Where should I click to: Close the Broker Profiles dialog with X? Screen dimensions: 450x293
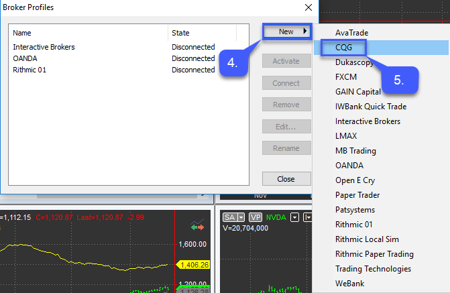click(x=308, y=7)
